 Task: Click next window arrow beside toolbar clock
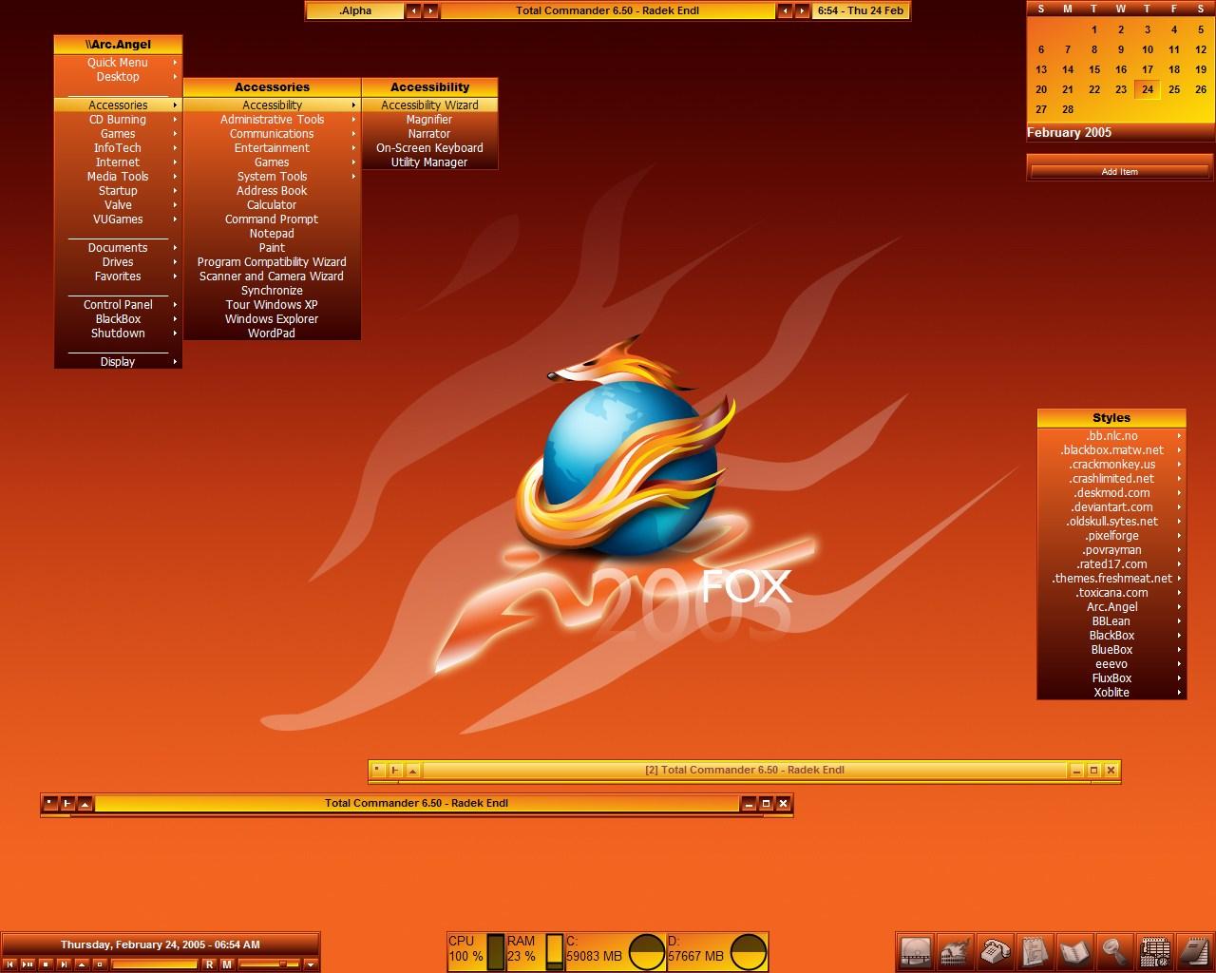click(x=803, y=10)
